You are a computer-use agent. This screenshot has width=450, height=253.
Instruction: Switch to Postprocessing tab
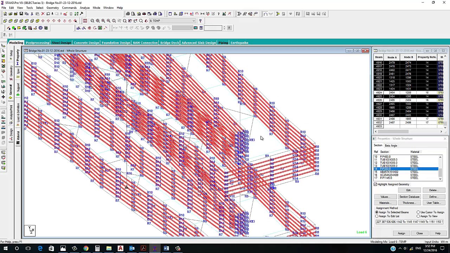(x=37, y=43)
